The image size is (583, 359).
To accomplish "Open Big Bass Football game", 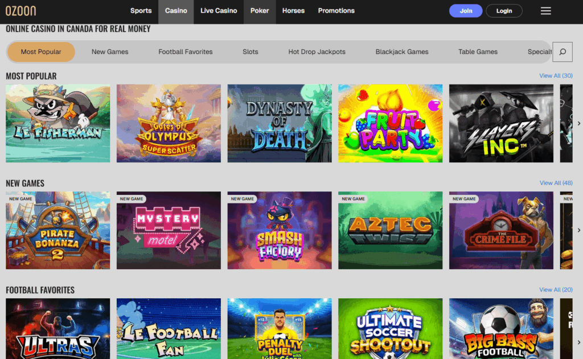I will pyautogui.click(x=501, y=328).
